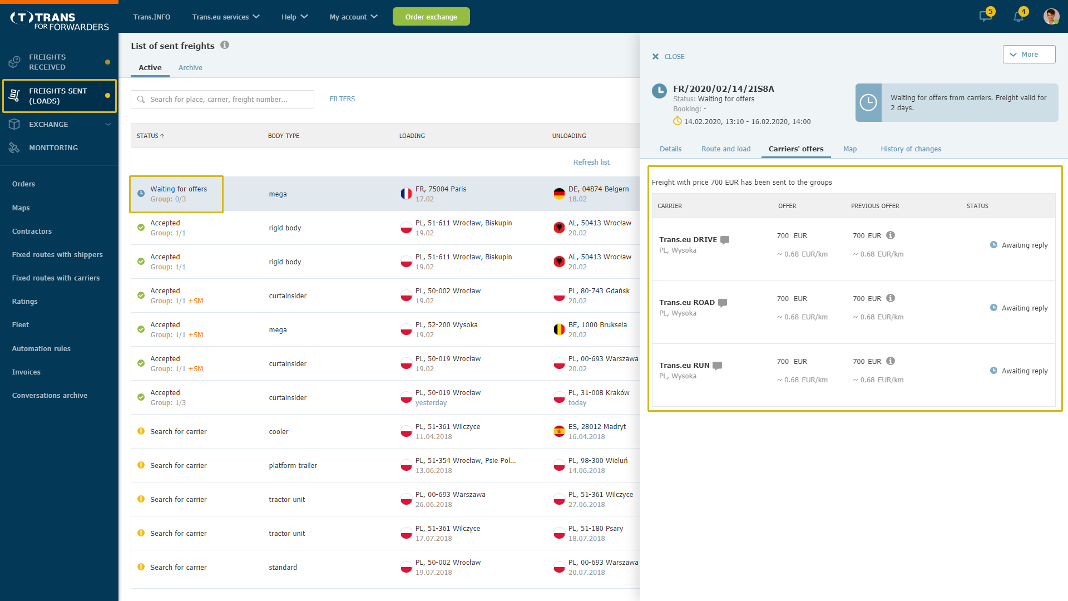
Task: Open Trans.INFO in top navigation
Action: pyautogui.click(x=152, y=17)
